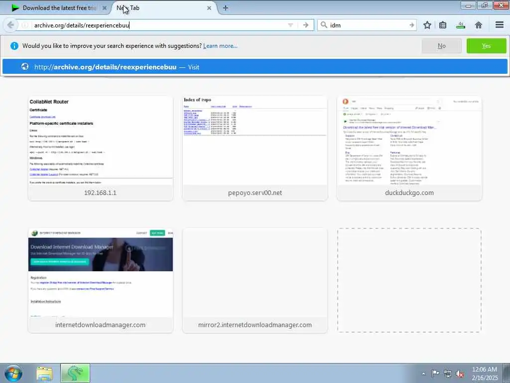Viewport: 510px width, 383px height.
Task: Click inside the address bar URL field
Action: pos(159,25)
